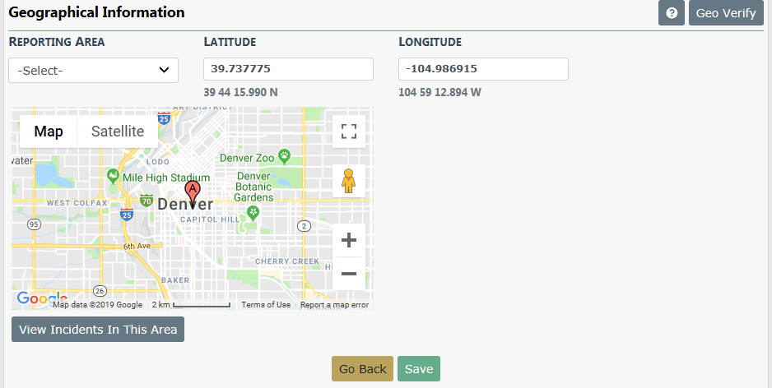Click the Geo Verify button
Image resolution: width=772 pixels, height=388 pixels.
(x=726, y=13)
